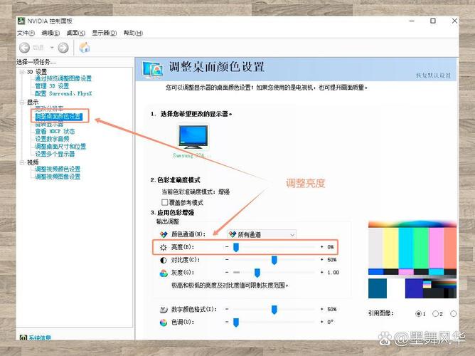
Task: Click the minus icon of hue slider
Action: [x=227, y=322]
